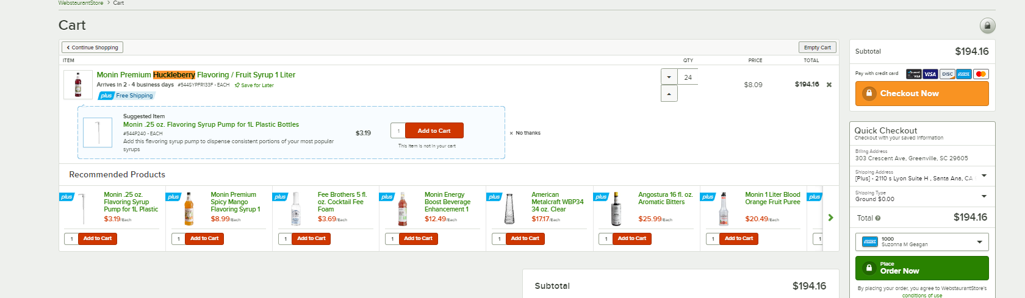Open recommended Monin .25 oz. Syrup Pump link
1025x298 pixels.
[131, 202]
